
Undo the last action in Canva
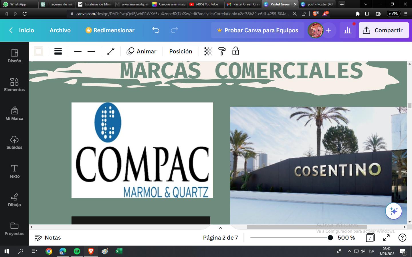(x=156, y=30)
